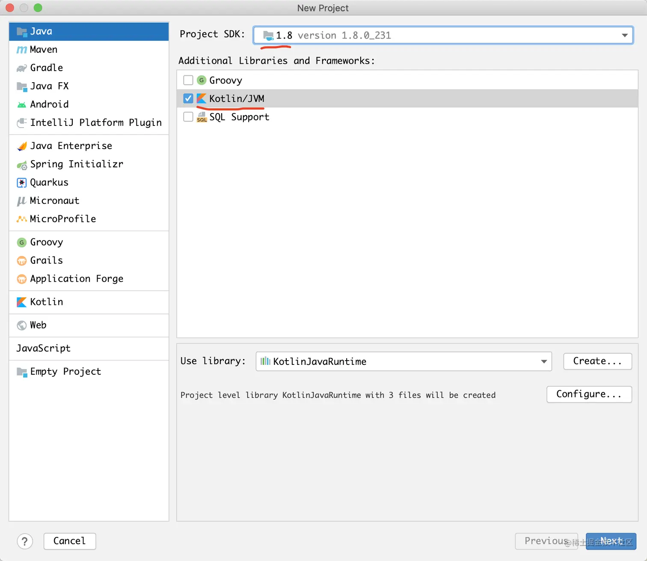Click the Create... library button
This screenshot has width=647, height=561.
(598, 361)
